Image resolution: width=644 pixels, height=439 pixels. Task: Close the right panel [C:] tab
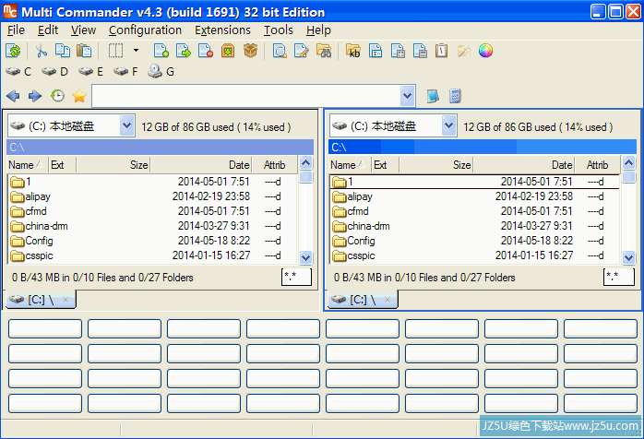387,300
